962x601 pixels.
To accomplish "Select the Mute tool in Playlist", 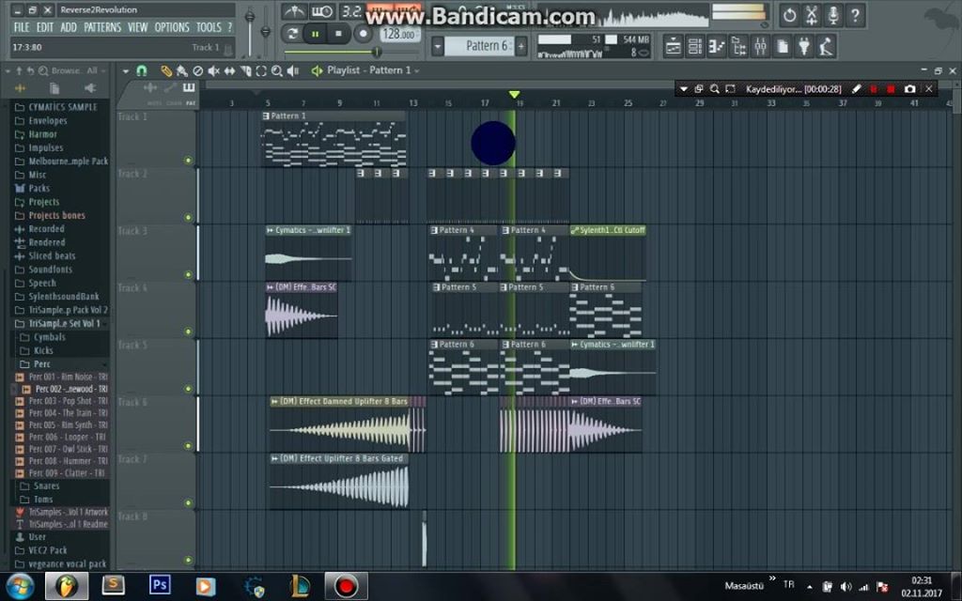I will 213,71.
